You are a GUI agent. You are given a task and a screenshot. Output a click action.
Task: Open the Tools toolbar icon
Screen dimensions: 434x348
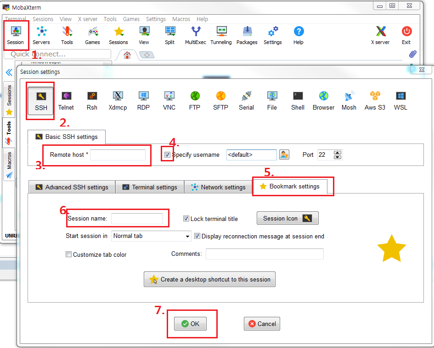[x=67, y=35]
